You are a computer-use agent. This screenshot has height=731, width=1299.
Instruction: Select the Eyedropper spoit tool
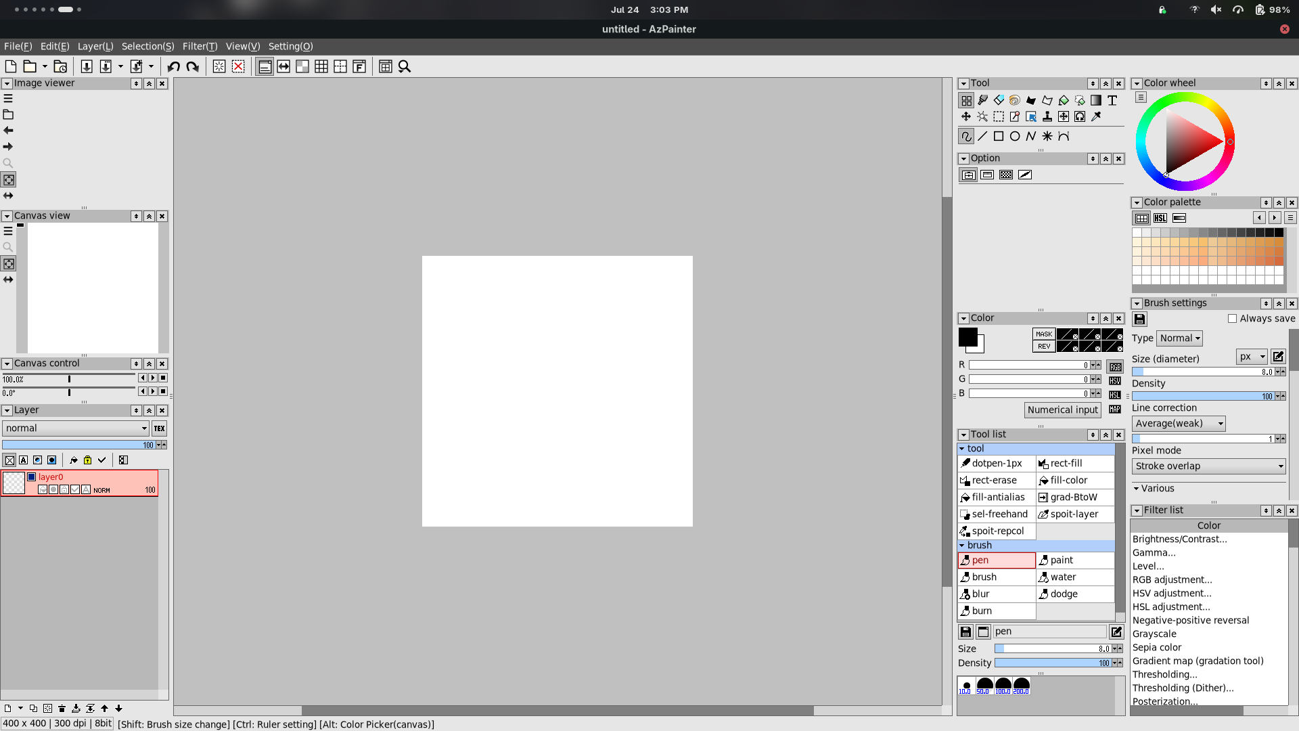(1096, 116)
